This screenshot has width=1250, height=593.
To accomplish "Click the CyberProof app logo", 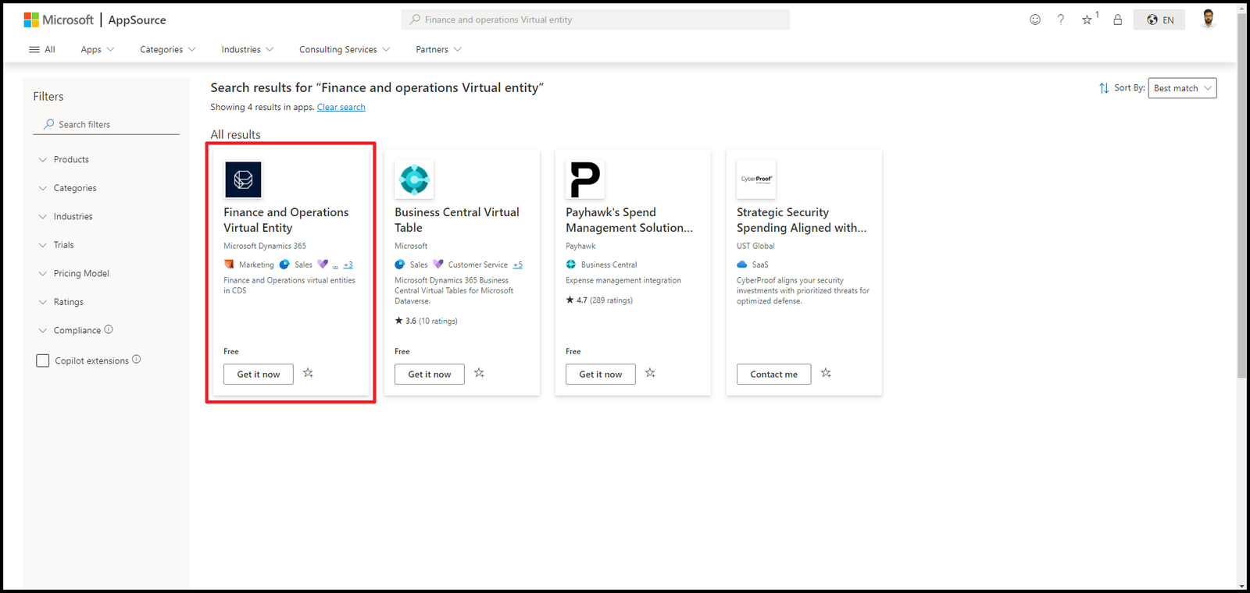I will point(756,179).
